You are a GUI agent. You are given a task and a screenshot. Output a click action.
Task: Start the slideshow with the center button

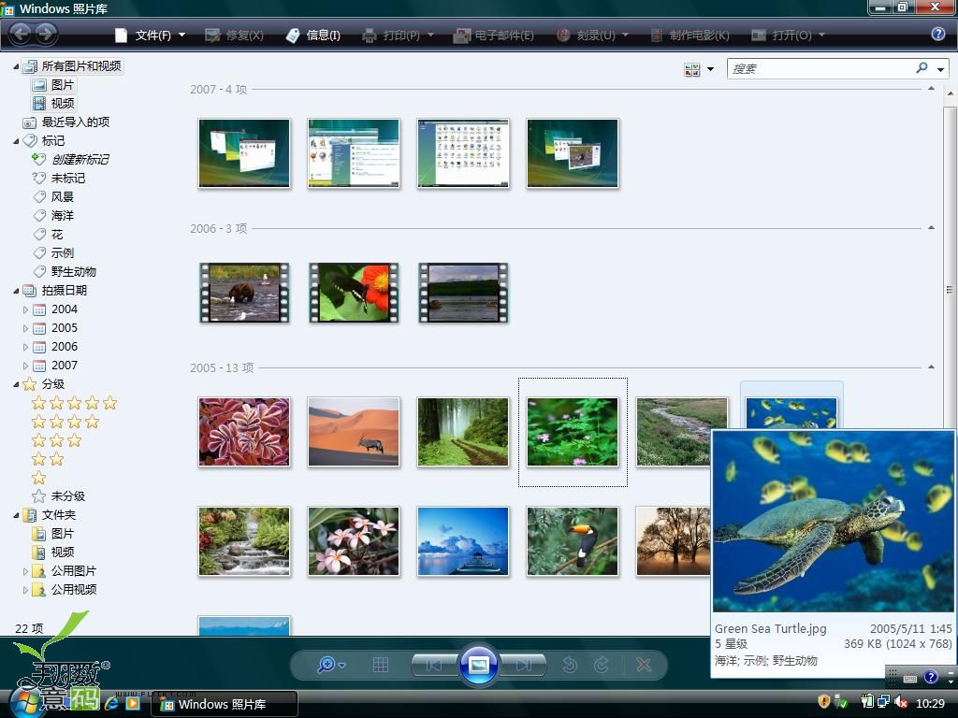click(478, 665)
